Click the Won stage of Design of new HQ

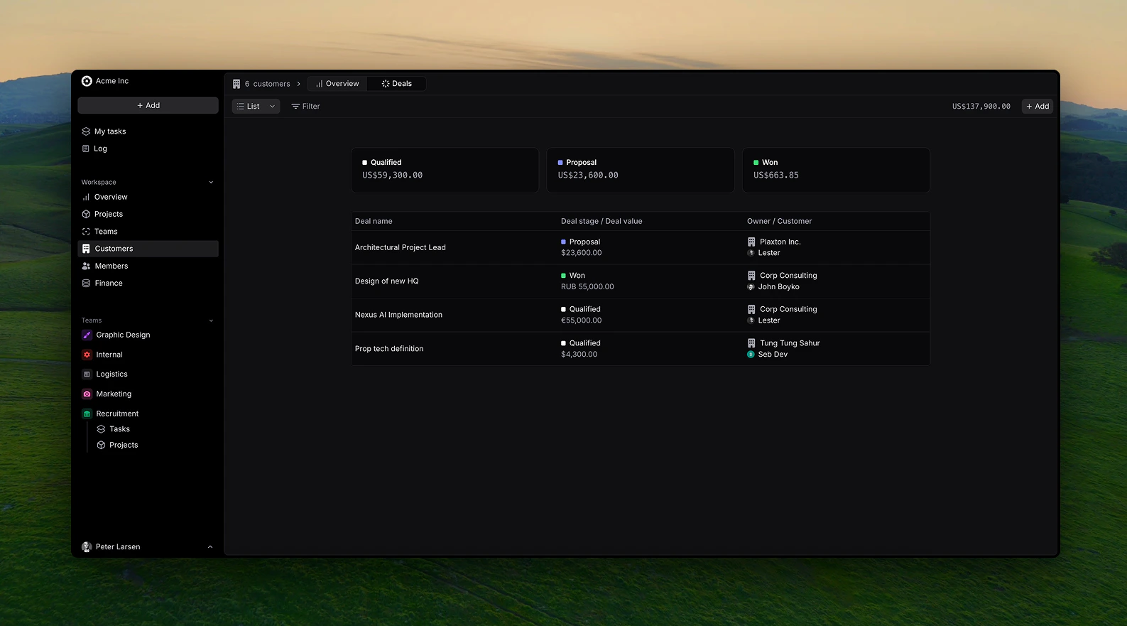click(573, 276)
